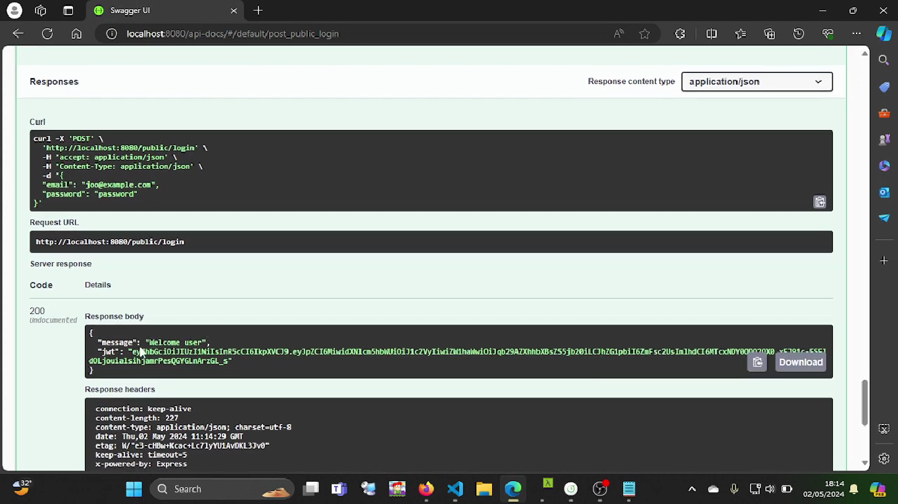Toggle split screen view

[711, 34]
